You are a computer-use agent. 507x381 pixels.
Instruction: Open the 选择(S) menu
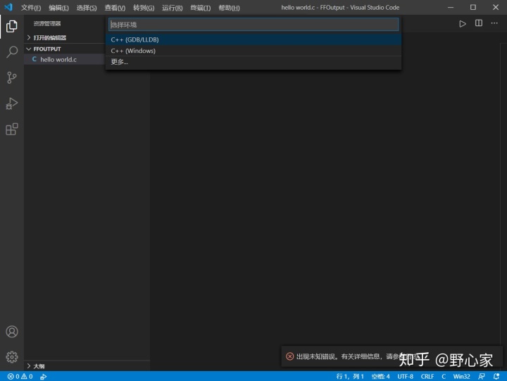click(87, 8)
